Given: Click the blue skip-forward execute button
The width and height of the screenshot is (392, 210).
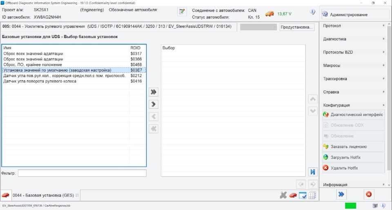Looking at the screenshot, I should point(313,172).
